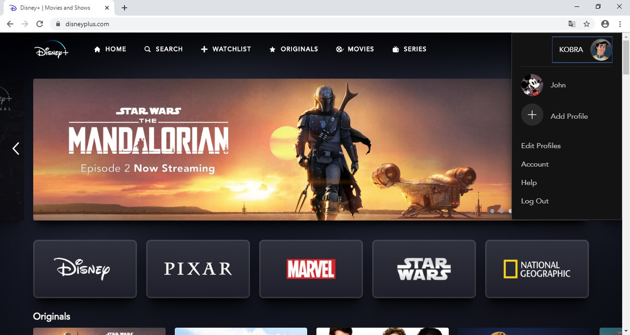Open the Star Wars brand tile
The image size is (630, 335).
click(x=424, y=269)
